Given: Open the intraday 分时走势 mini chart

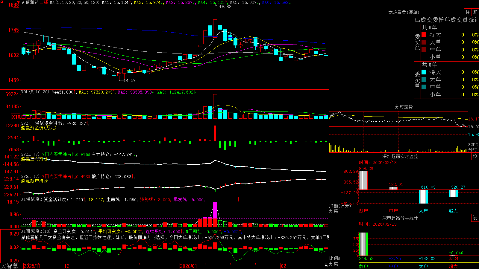Looking at the screenshot, I should 398,132.
